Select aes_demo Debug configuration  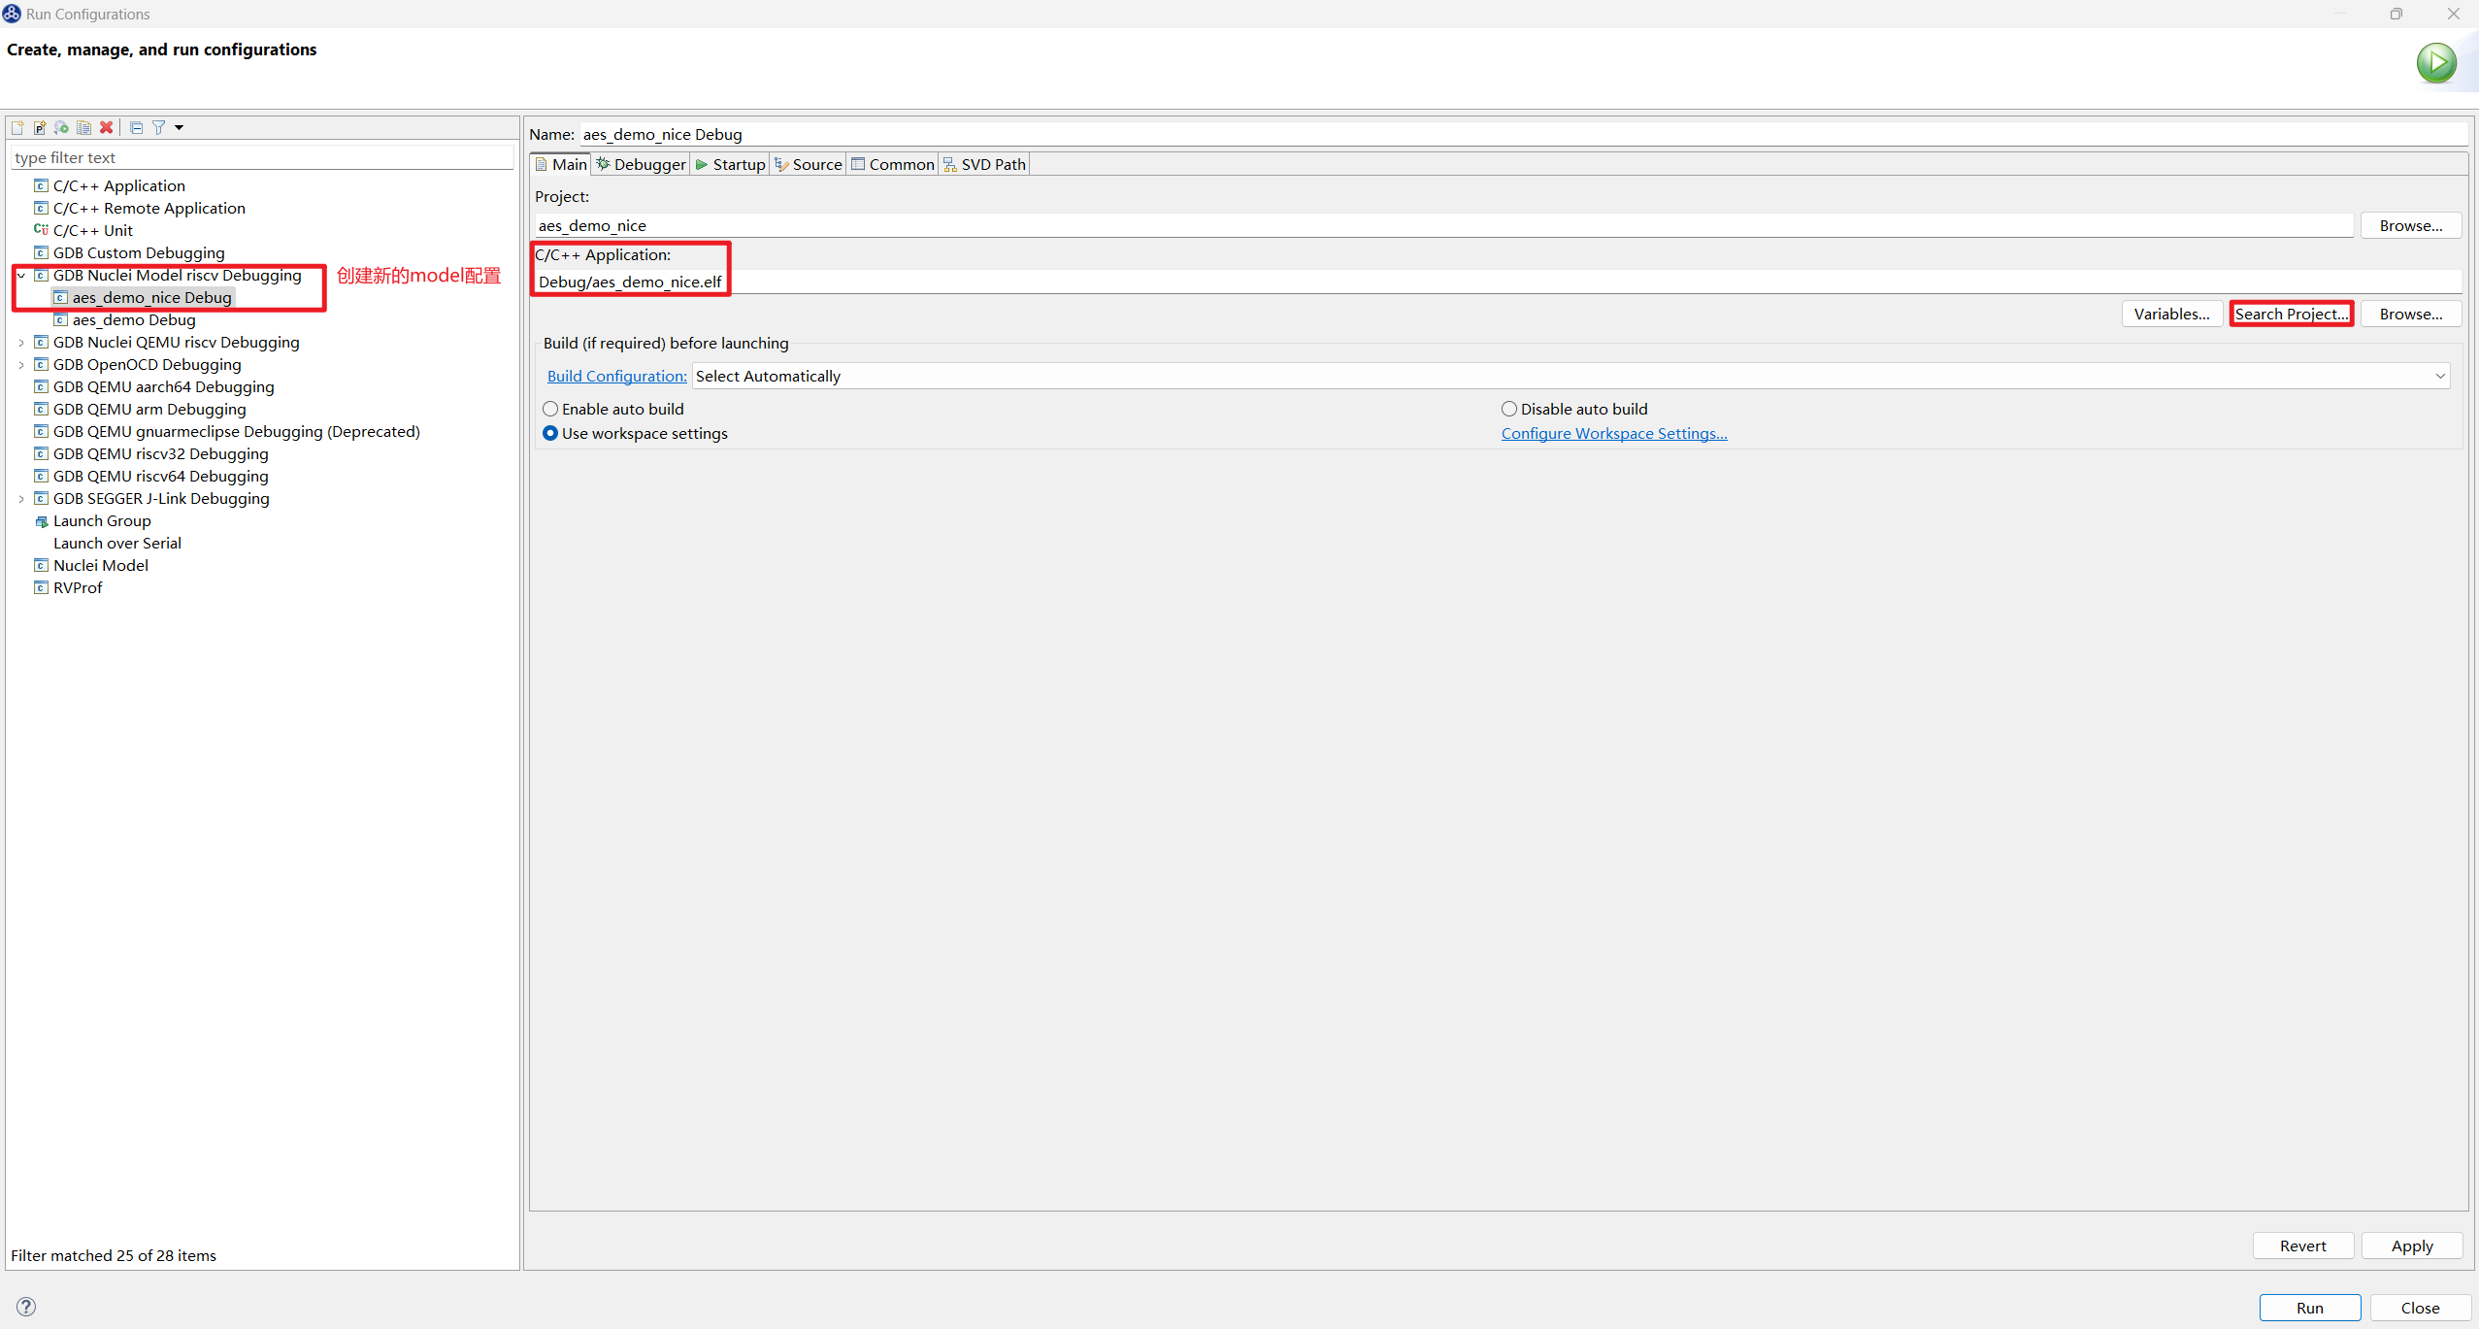pos(134,319)
